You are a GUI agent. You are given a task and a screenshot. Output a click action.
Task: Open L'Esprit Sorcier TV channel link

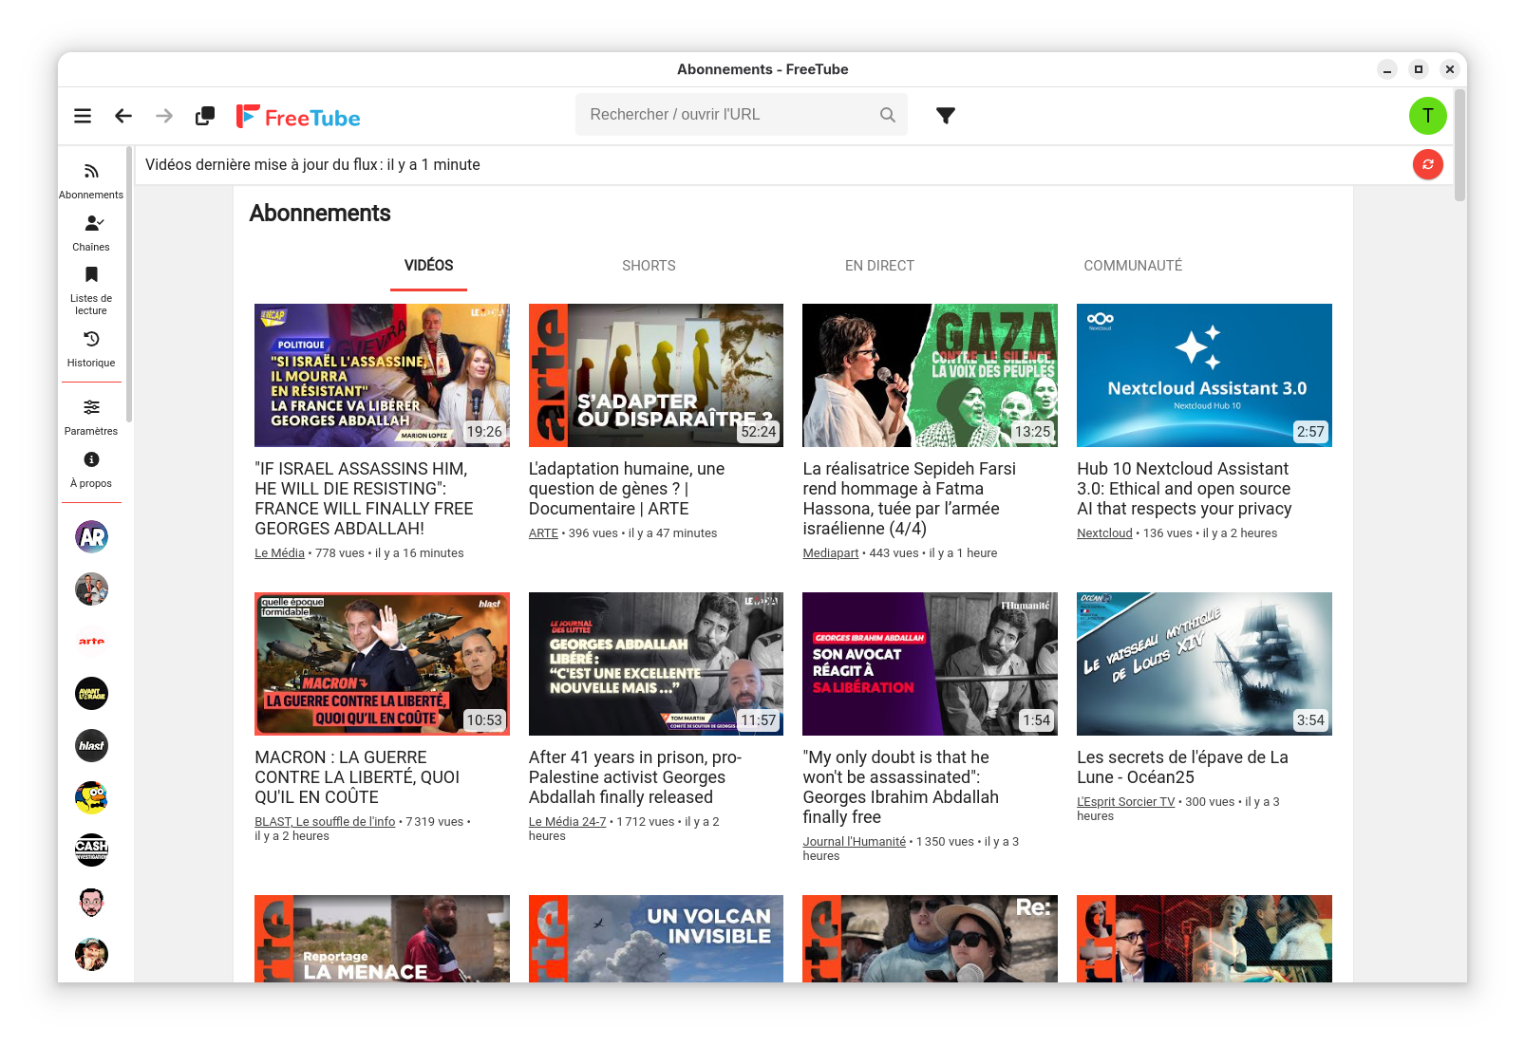(1125, 802)
